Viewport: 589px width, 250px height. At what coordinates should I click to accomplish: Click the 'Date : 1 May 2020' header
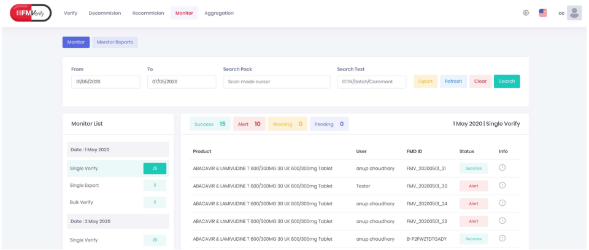point(118,150)
